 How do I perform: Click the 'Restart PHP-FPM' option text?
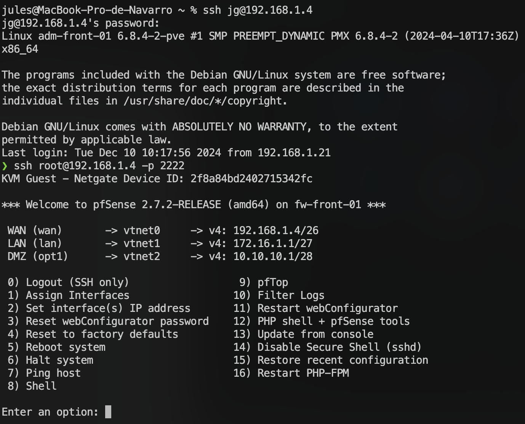click(303, 373)
